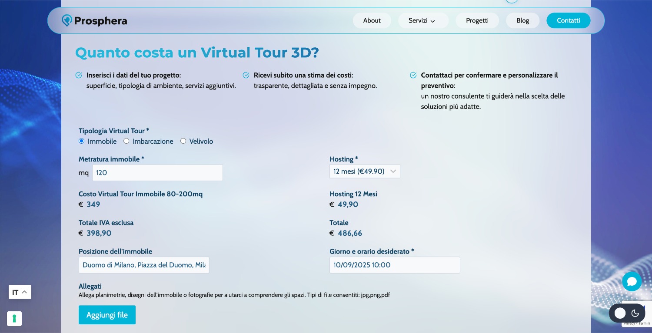Click the checkmark icon beside 'Ricevi subito'
652x333 pixels.
pyautogui.click(x=246, y=75)
